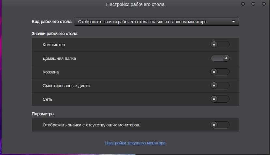Enable the Сеть desktop icon switch
This screenshot has width=270, height=155.
pos(220,99)
